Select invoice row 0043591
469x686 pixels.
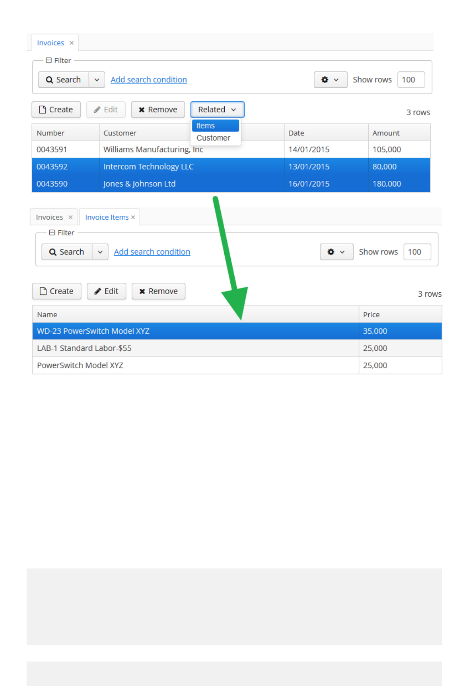coord(231,149)
